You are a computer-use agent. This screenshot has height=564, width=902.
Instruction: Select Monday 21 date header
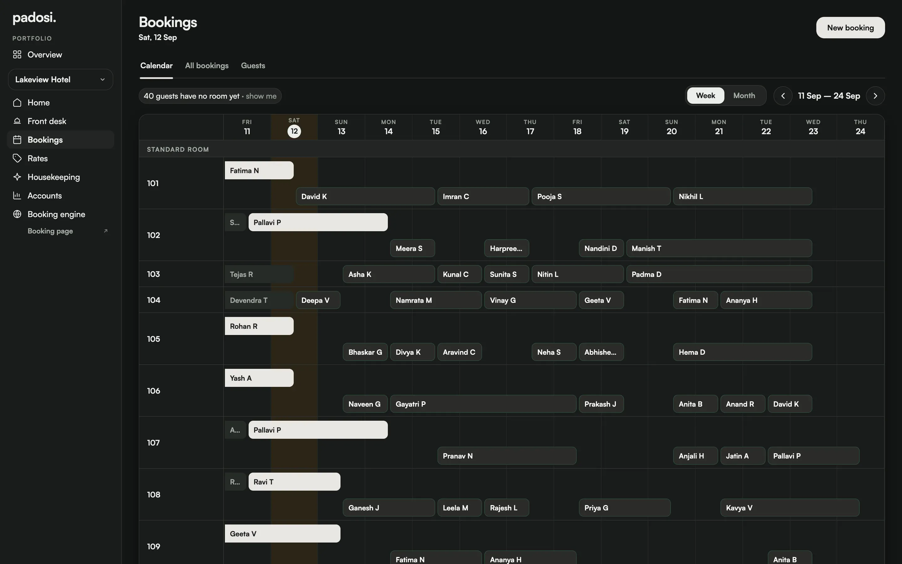pyautogui.click(x=718, y=127)
